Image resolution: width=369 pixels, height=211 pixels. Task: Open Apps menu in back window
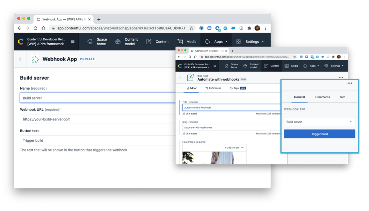coord(216,42)
